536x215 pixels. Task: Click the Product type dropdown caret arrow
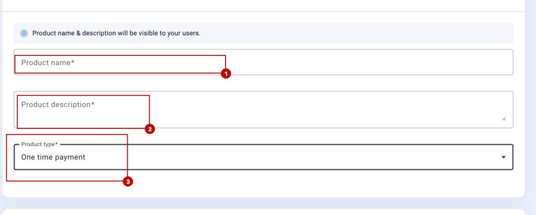(503, 158)
